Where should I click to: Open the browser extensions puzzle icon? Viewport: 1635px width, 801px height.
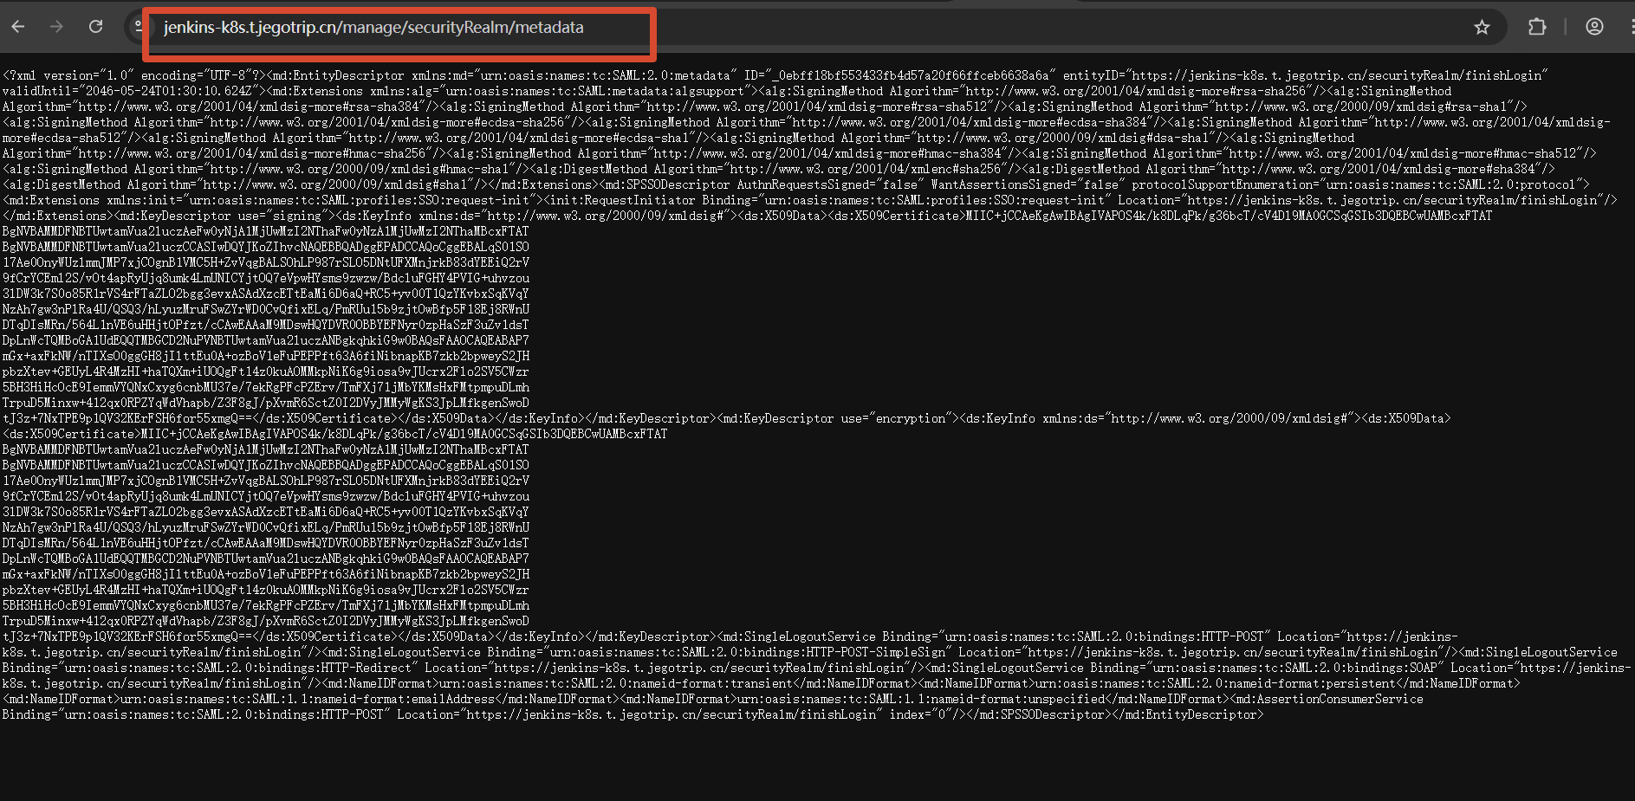tap(1537, 27)
